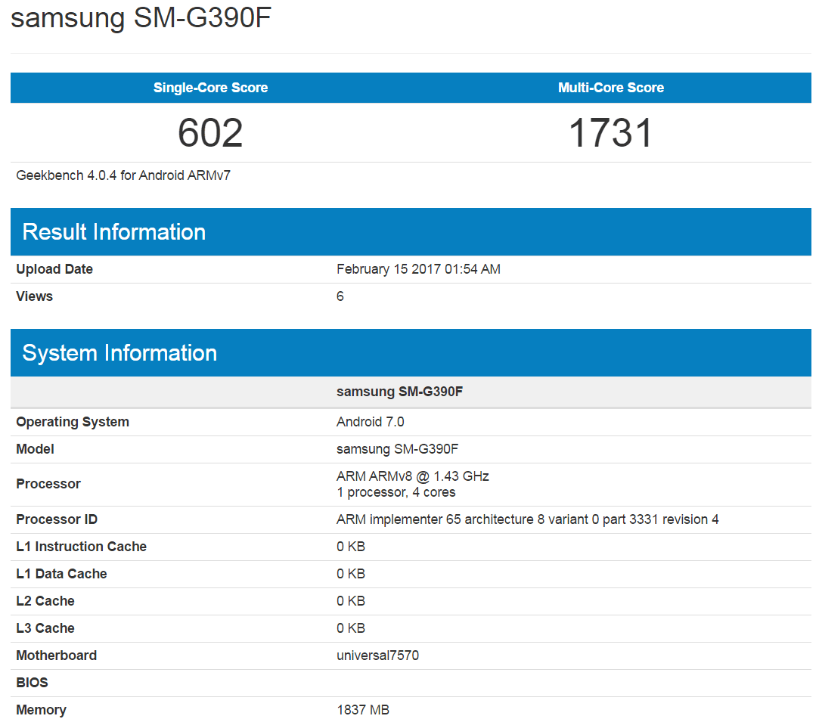This screenshot has width=819, height=719.
Task: Click the L1 Data Cache label
Action: point(62,574)
